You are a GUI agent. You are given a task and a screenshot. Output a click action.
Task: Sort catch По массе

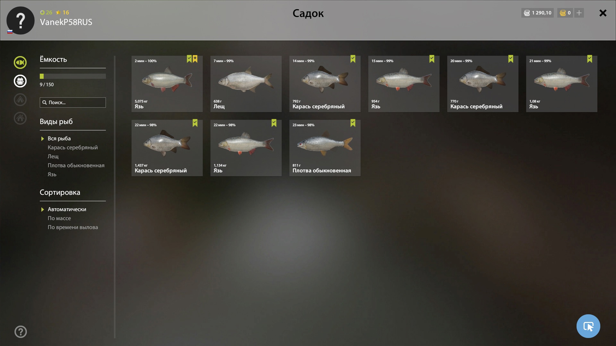click(59, 218)
